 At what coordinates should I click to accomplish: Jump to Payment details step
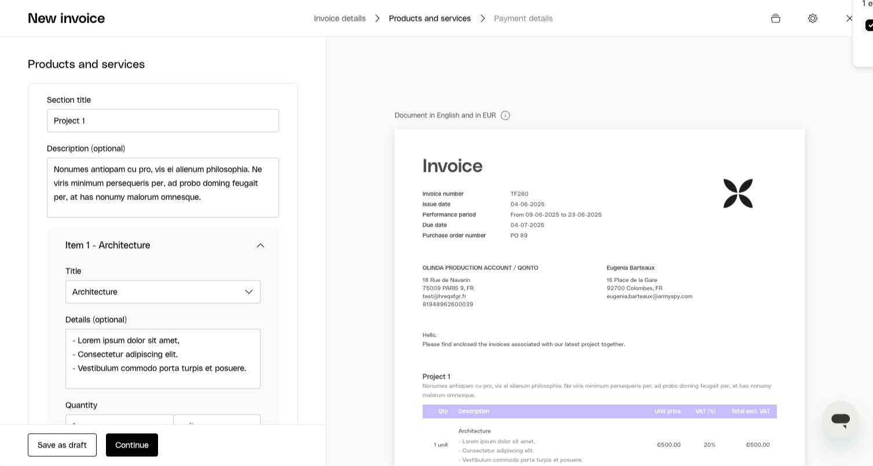point(523,19)
